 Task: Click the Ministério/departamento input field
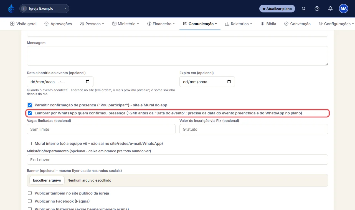177,160
